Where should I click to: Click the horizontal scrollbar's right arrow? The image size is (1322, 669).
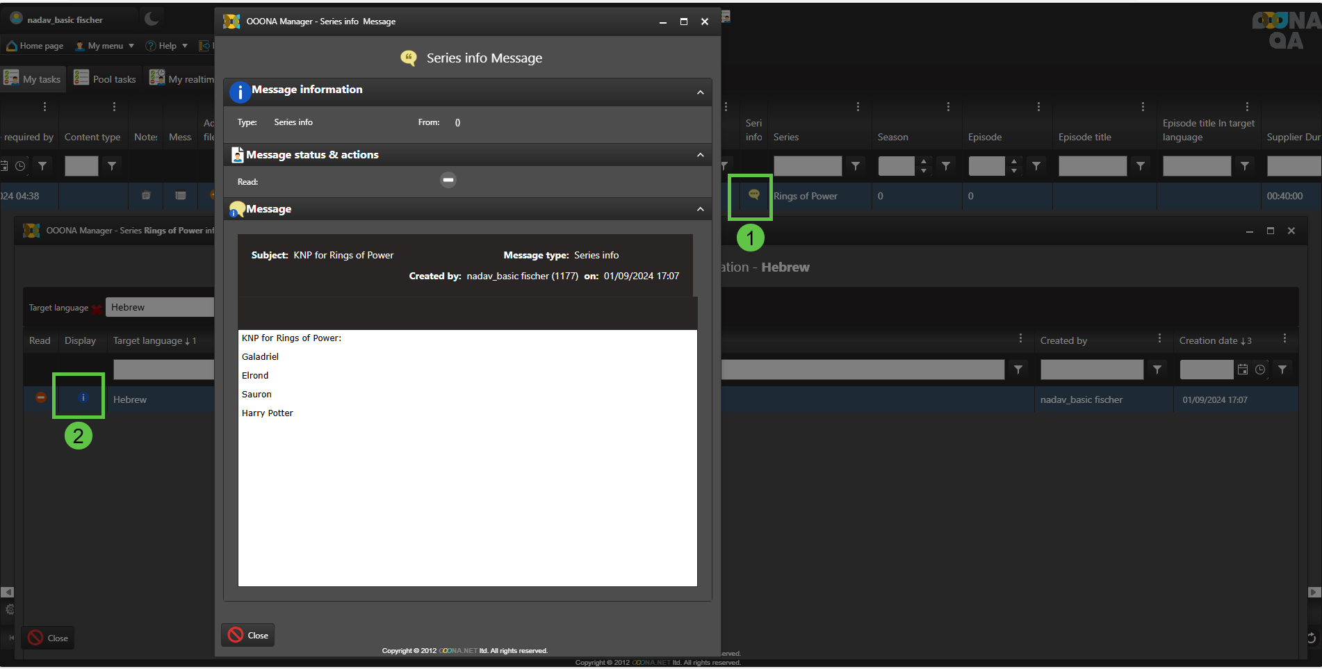(x=1314, y=593)
